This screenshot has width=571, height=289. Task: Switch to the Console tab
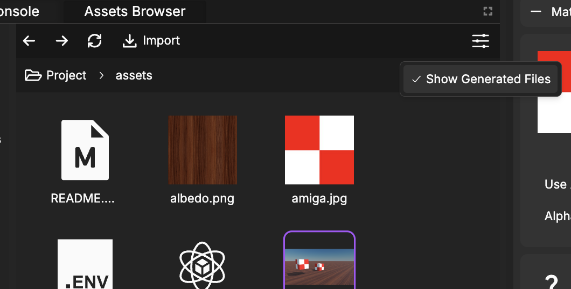pyautogui.click(x=19, y=12)
